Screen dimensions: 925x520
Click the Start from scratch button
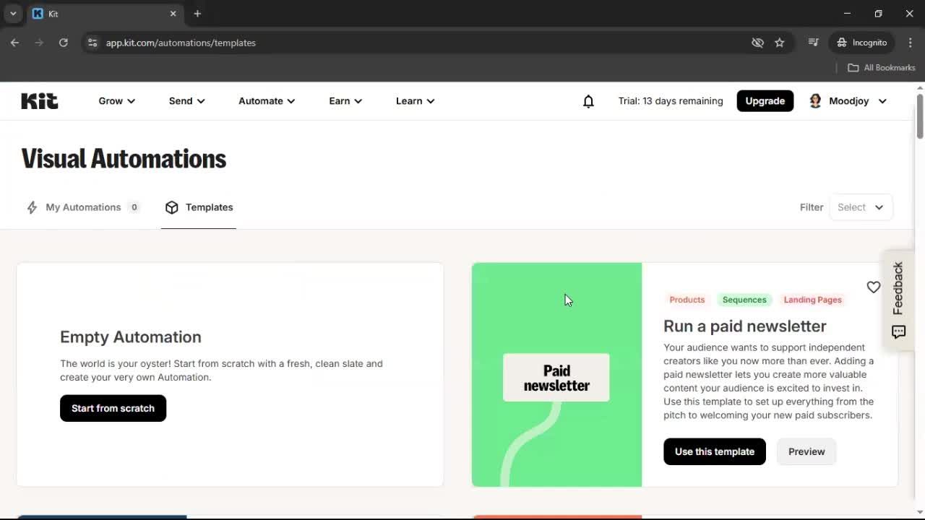tap(113, 408)
